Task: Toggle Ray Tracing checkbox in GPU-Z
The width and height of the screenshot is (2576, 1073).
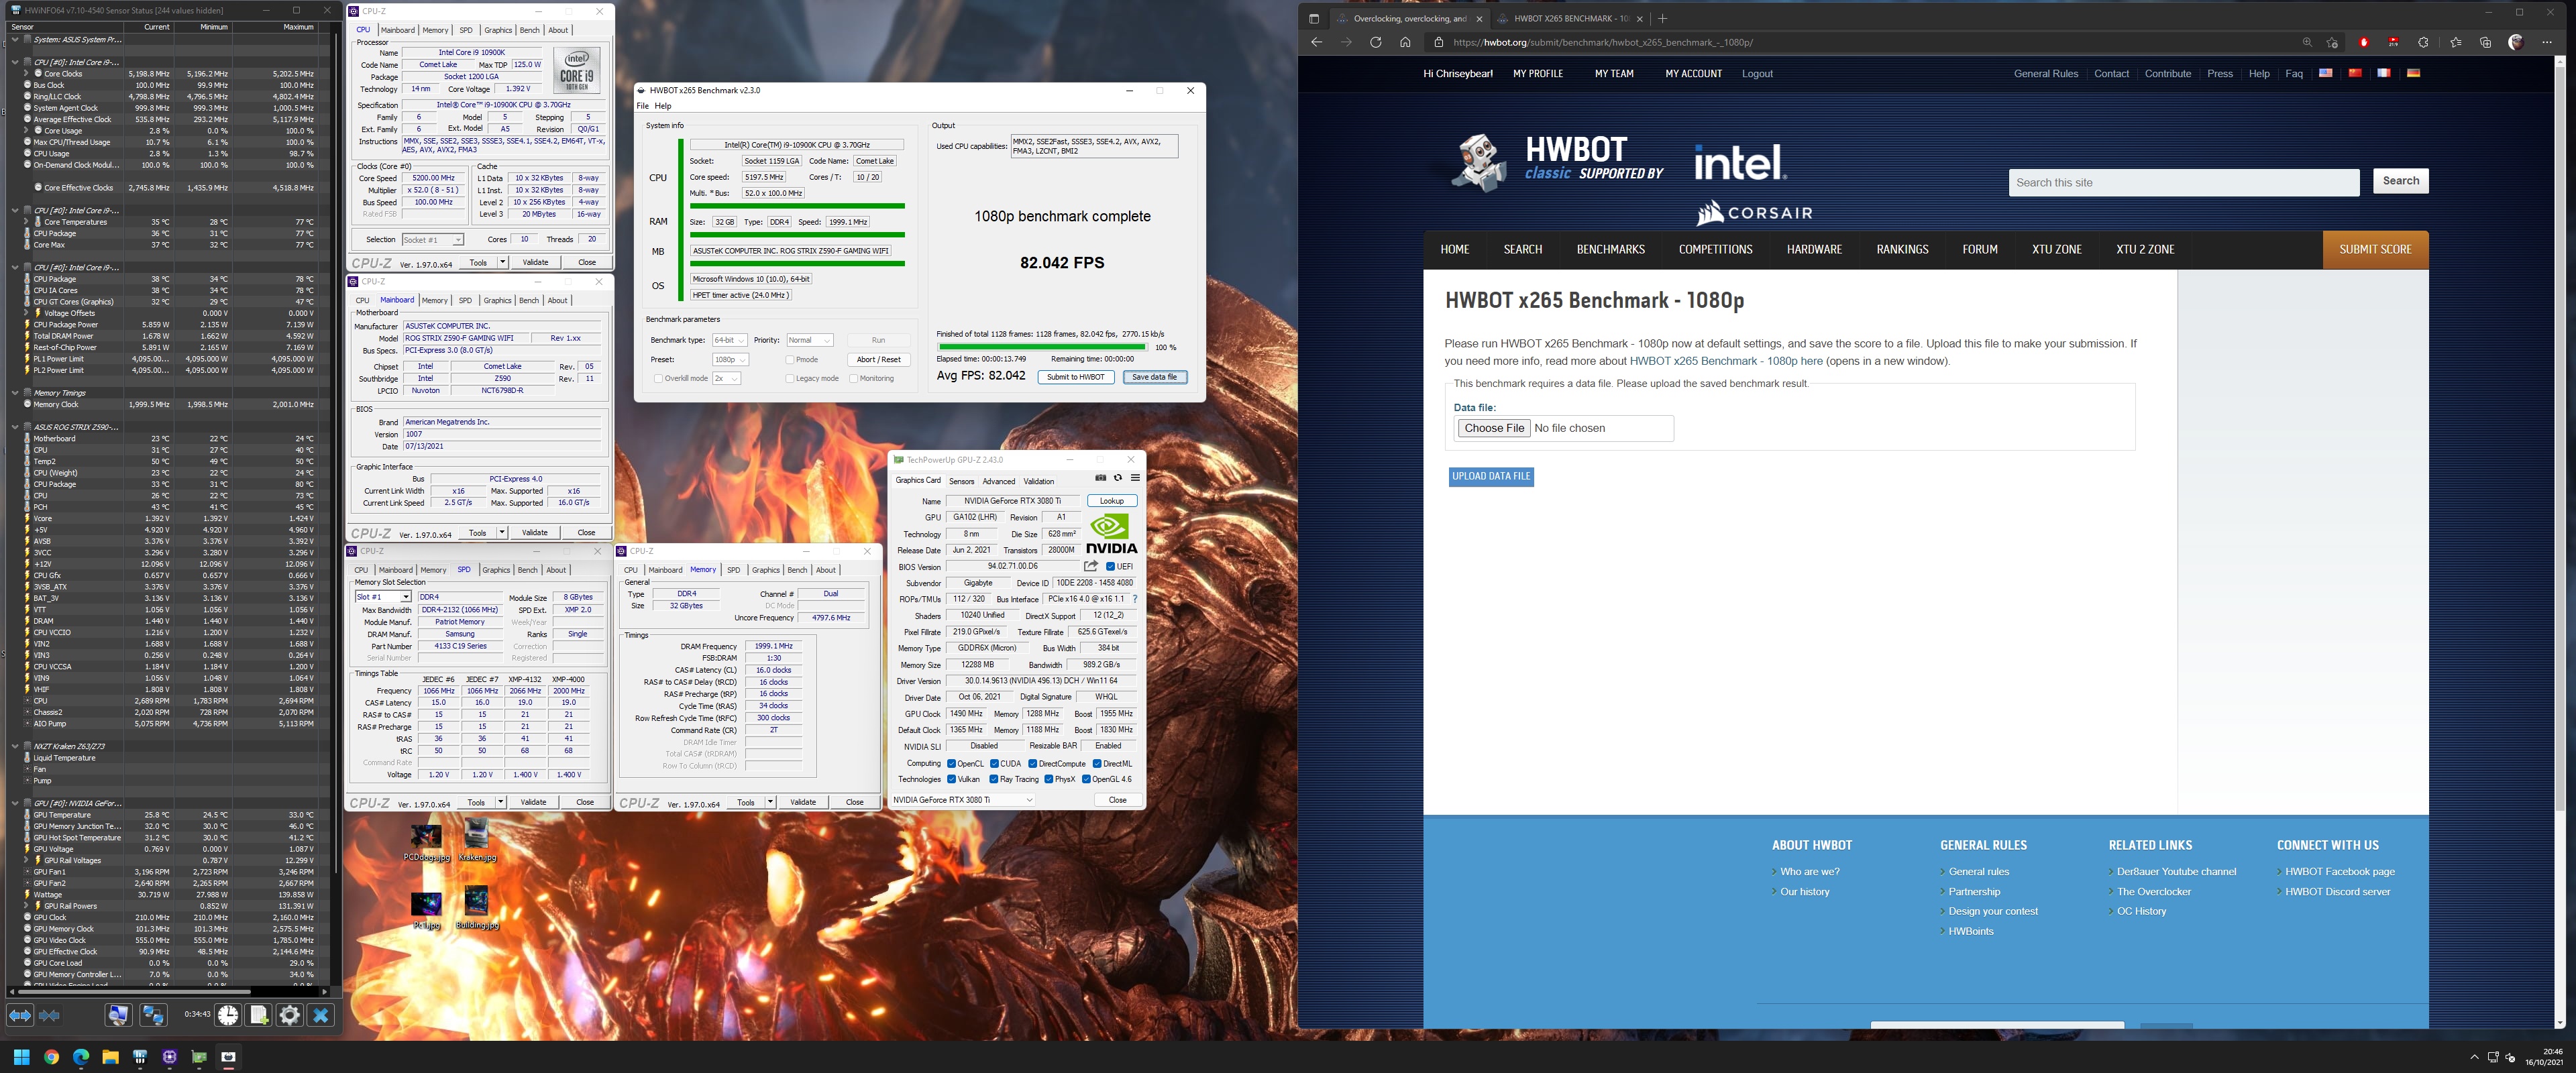Action: coord(993,779)
